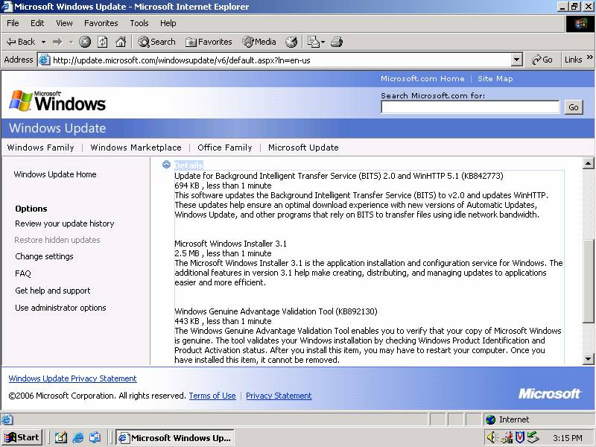Click the volume icon in the system tray
Viewport: 596px width, 447px height.
[491, 437]
